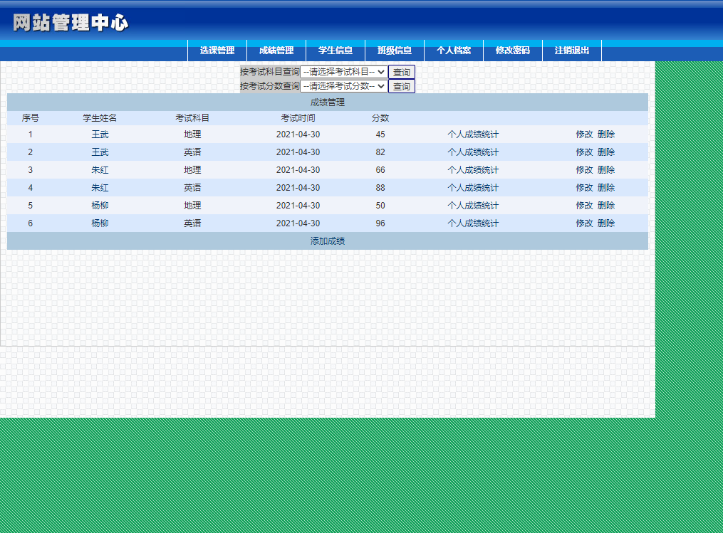Expand the 请选择考试分数 dropdown
This screenshot has height=533, width=723.
click(344, 86)
